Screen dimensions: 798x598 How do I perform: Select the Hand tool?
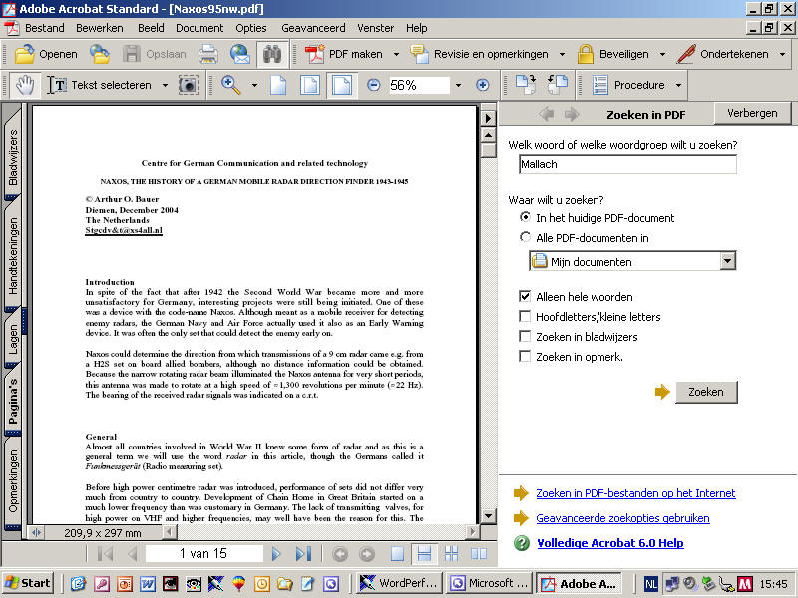tap(24, 85)
